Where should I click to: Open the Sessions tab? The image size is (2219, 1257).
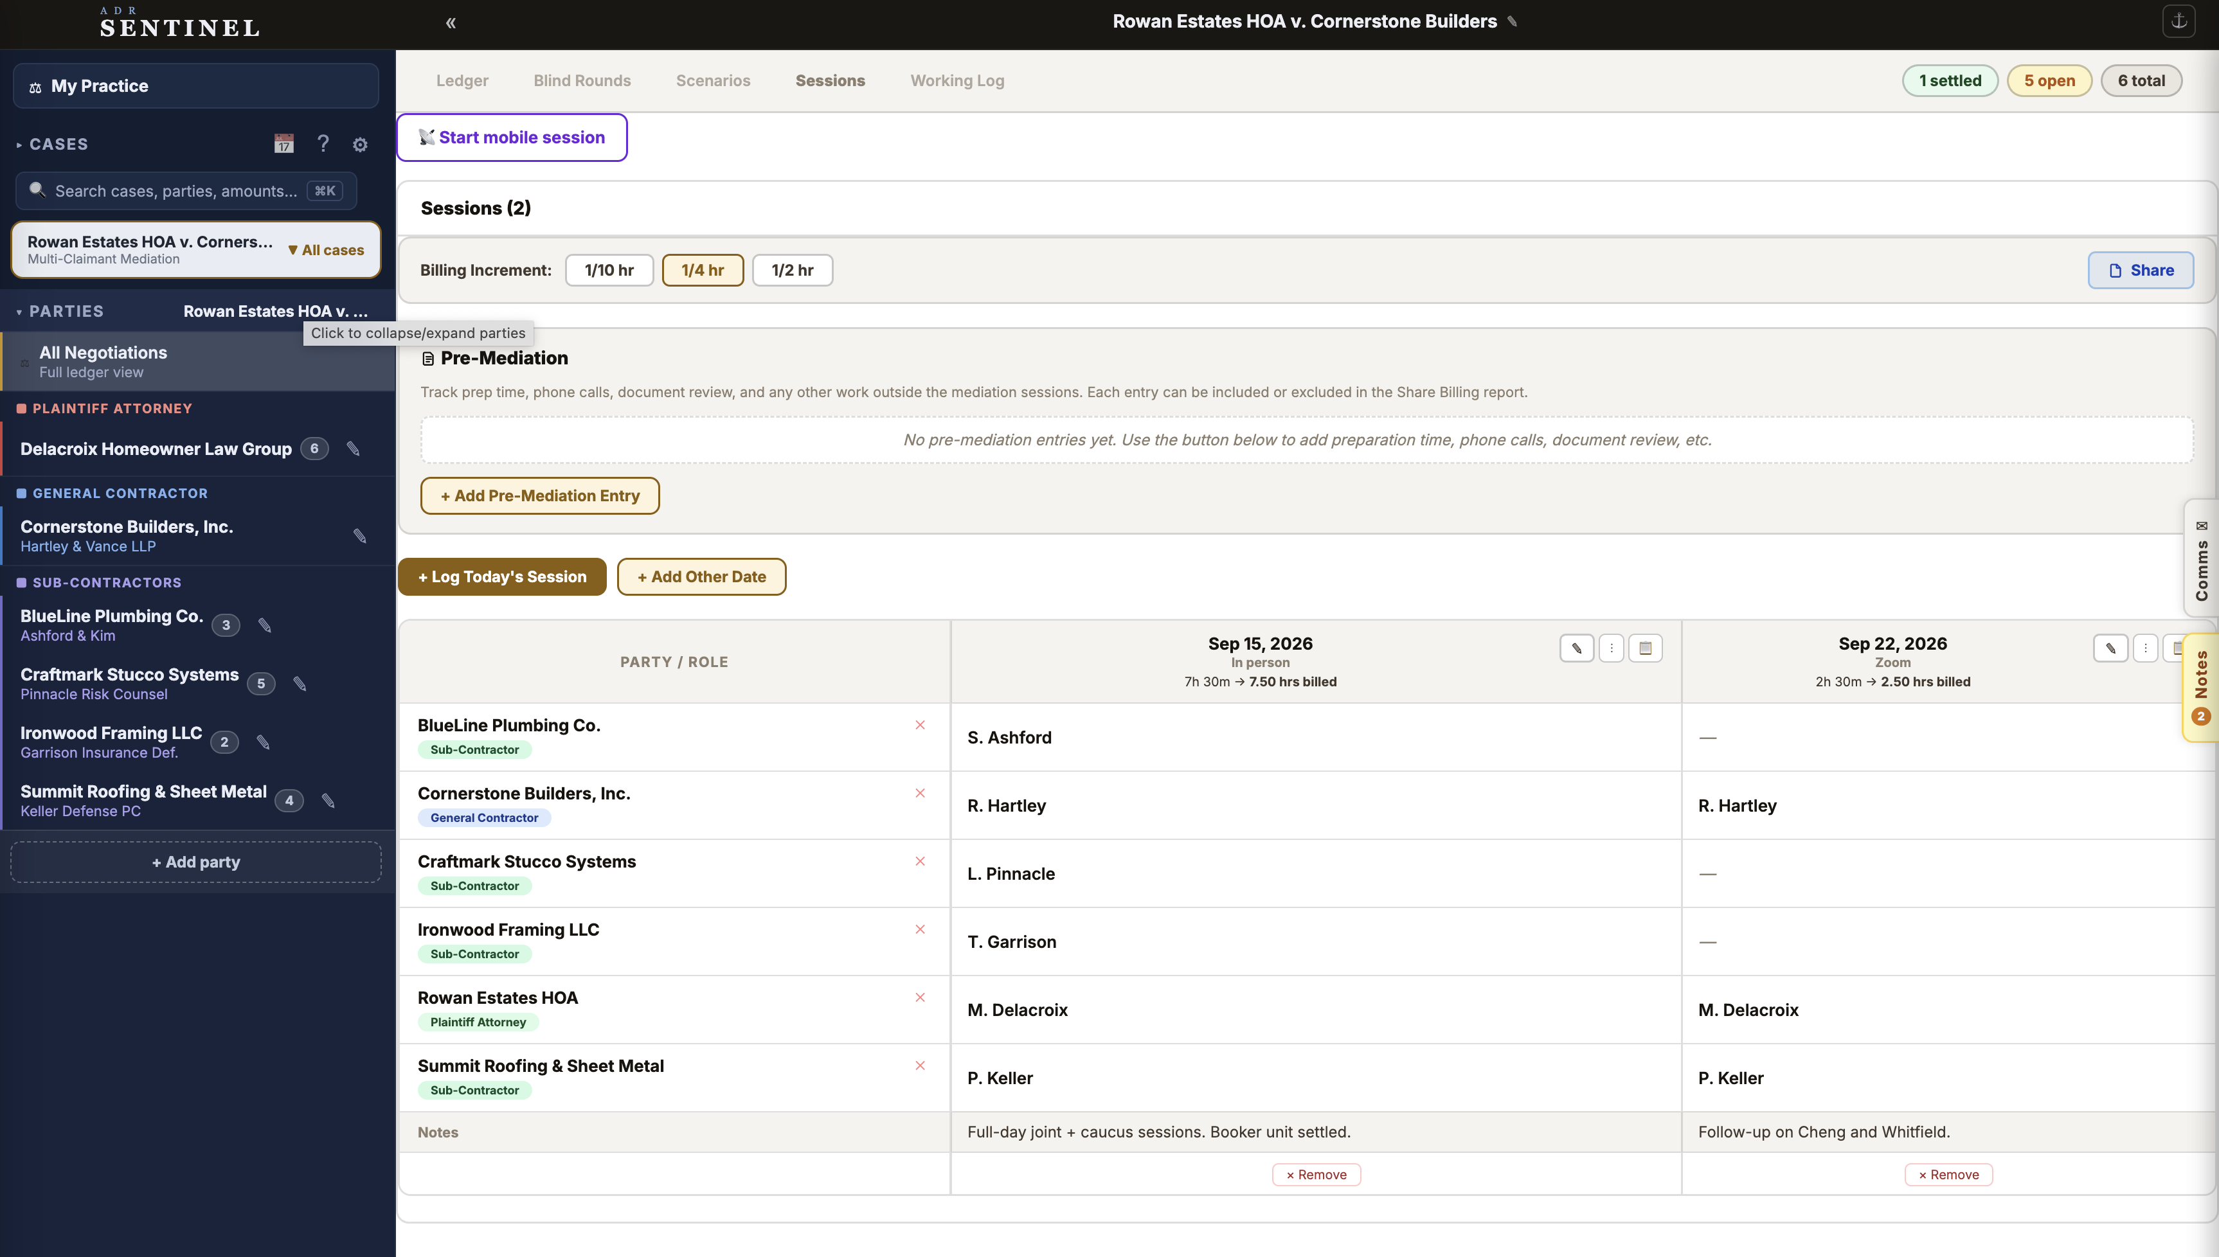pyautogui.click(x=830, y=80)
